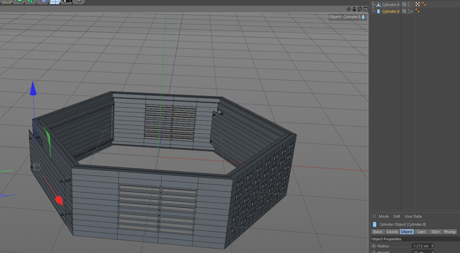
Task: Toggle the visibility dots for Cylinder.8
Action: [409, 11]
